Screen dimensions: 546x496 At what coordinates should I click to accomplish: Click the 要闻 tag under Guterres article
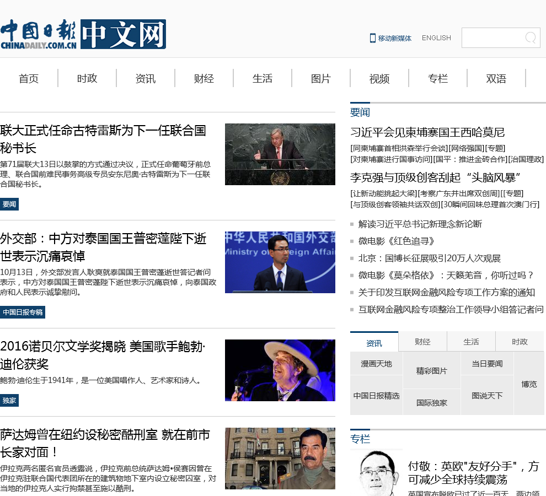coord(9,204)
